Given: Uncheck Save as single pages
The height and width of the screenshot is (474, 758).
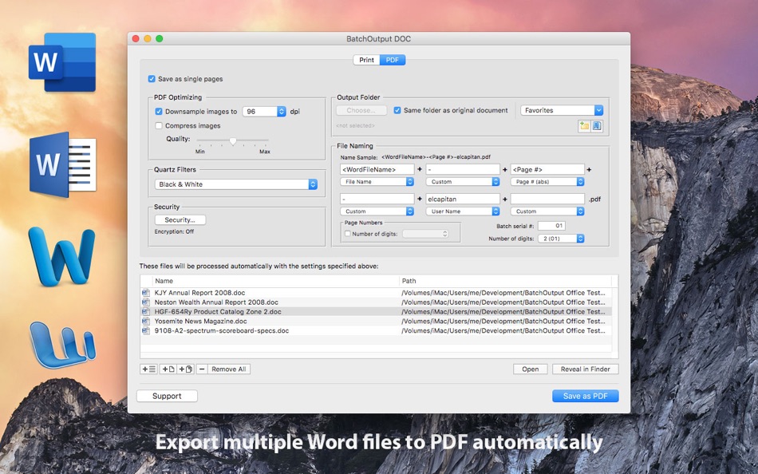Looking at the screenshot, I should tap(152, 79).
